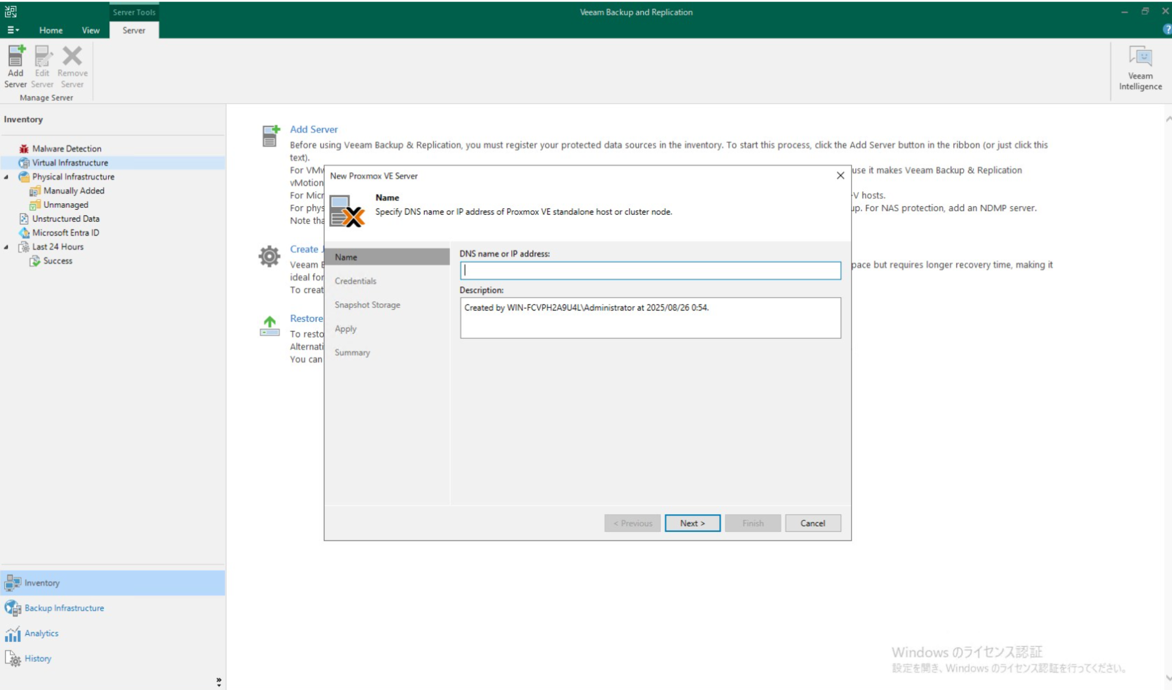Open the Analytics view
Image resolution: width=1172 pixels, height=690 pixels.
pos(41,633)
